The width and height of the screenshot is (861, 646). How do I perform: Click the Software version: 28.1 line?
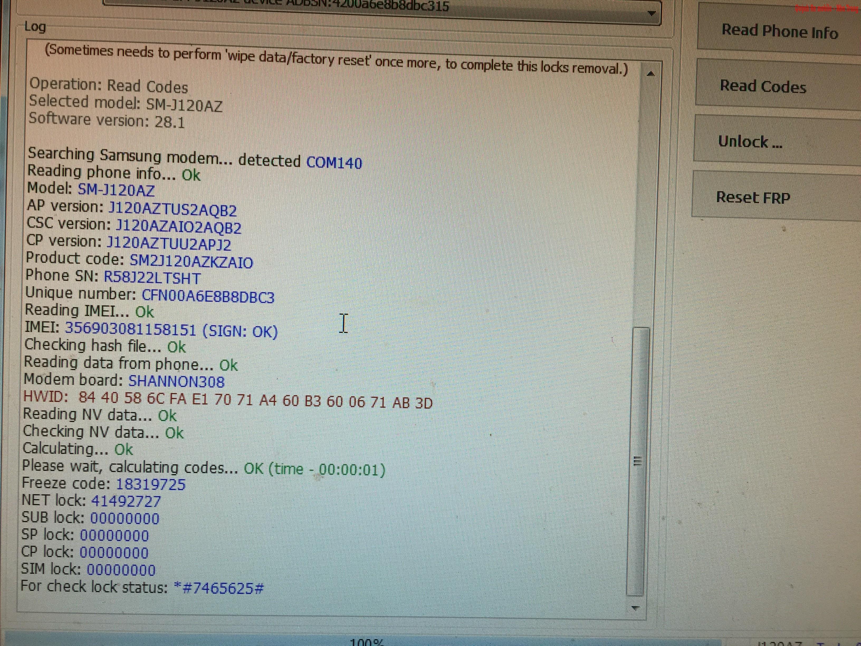(107, 120)
